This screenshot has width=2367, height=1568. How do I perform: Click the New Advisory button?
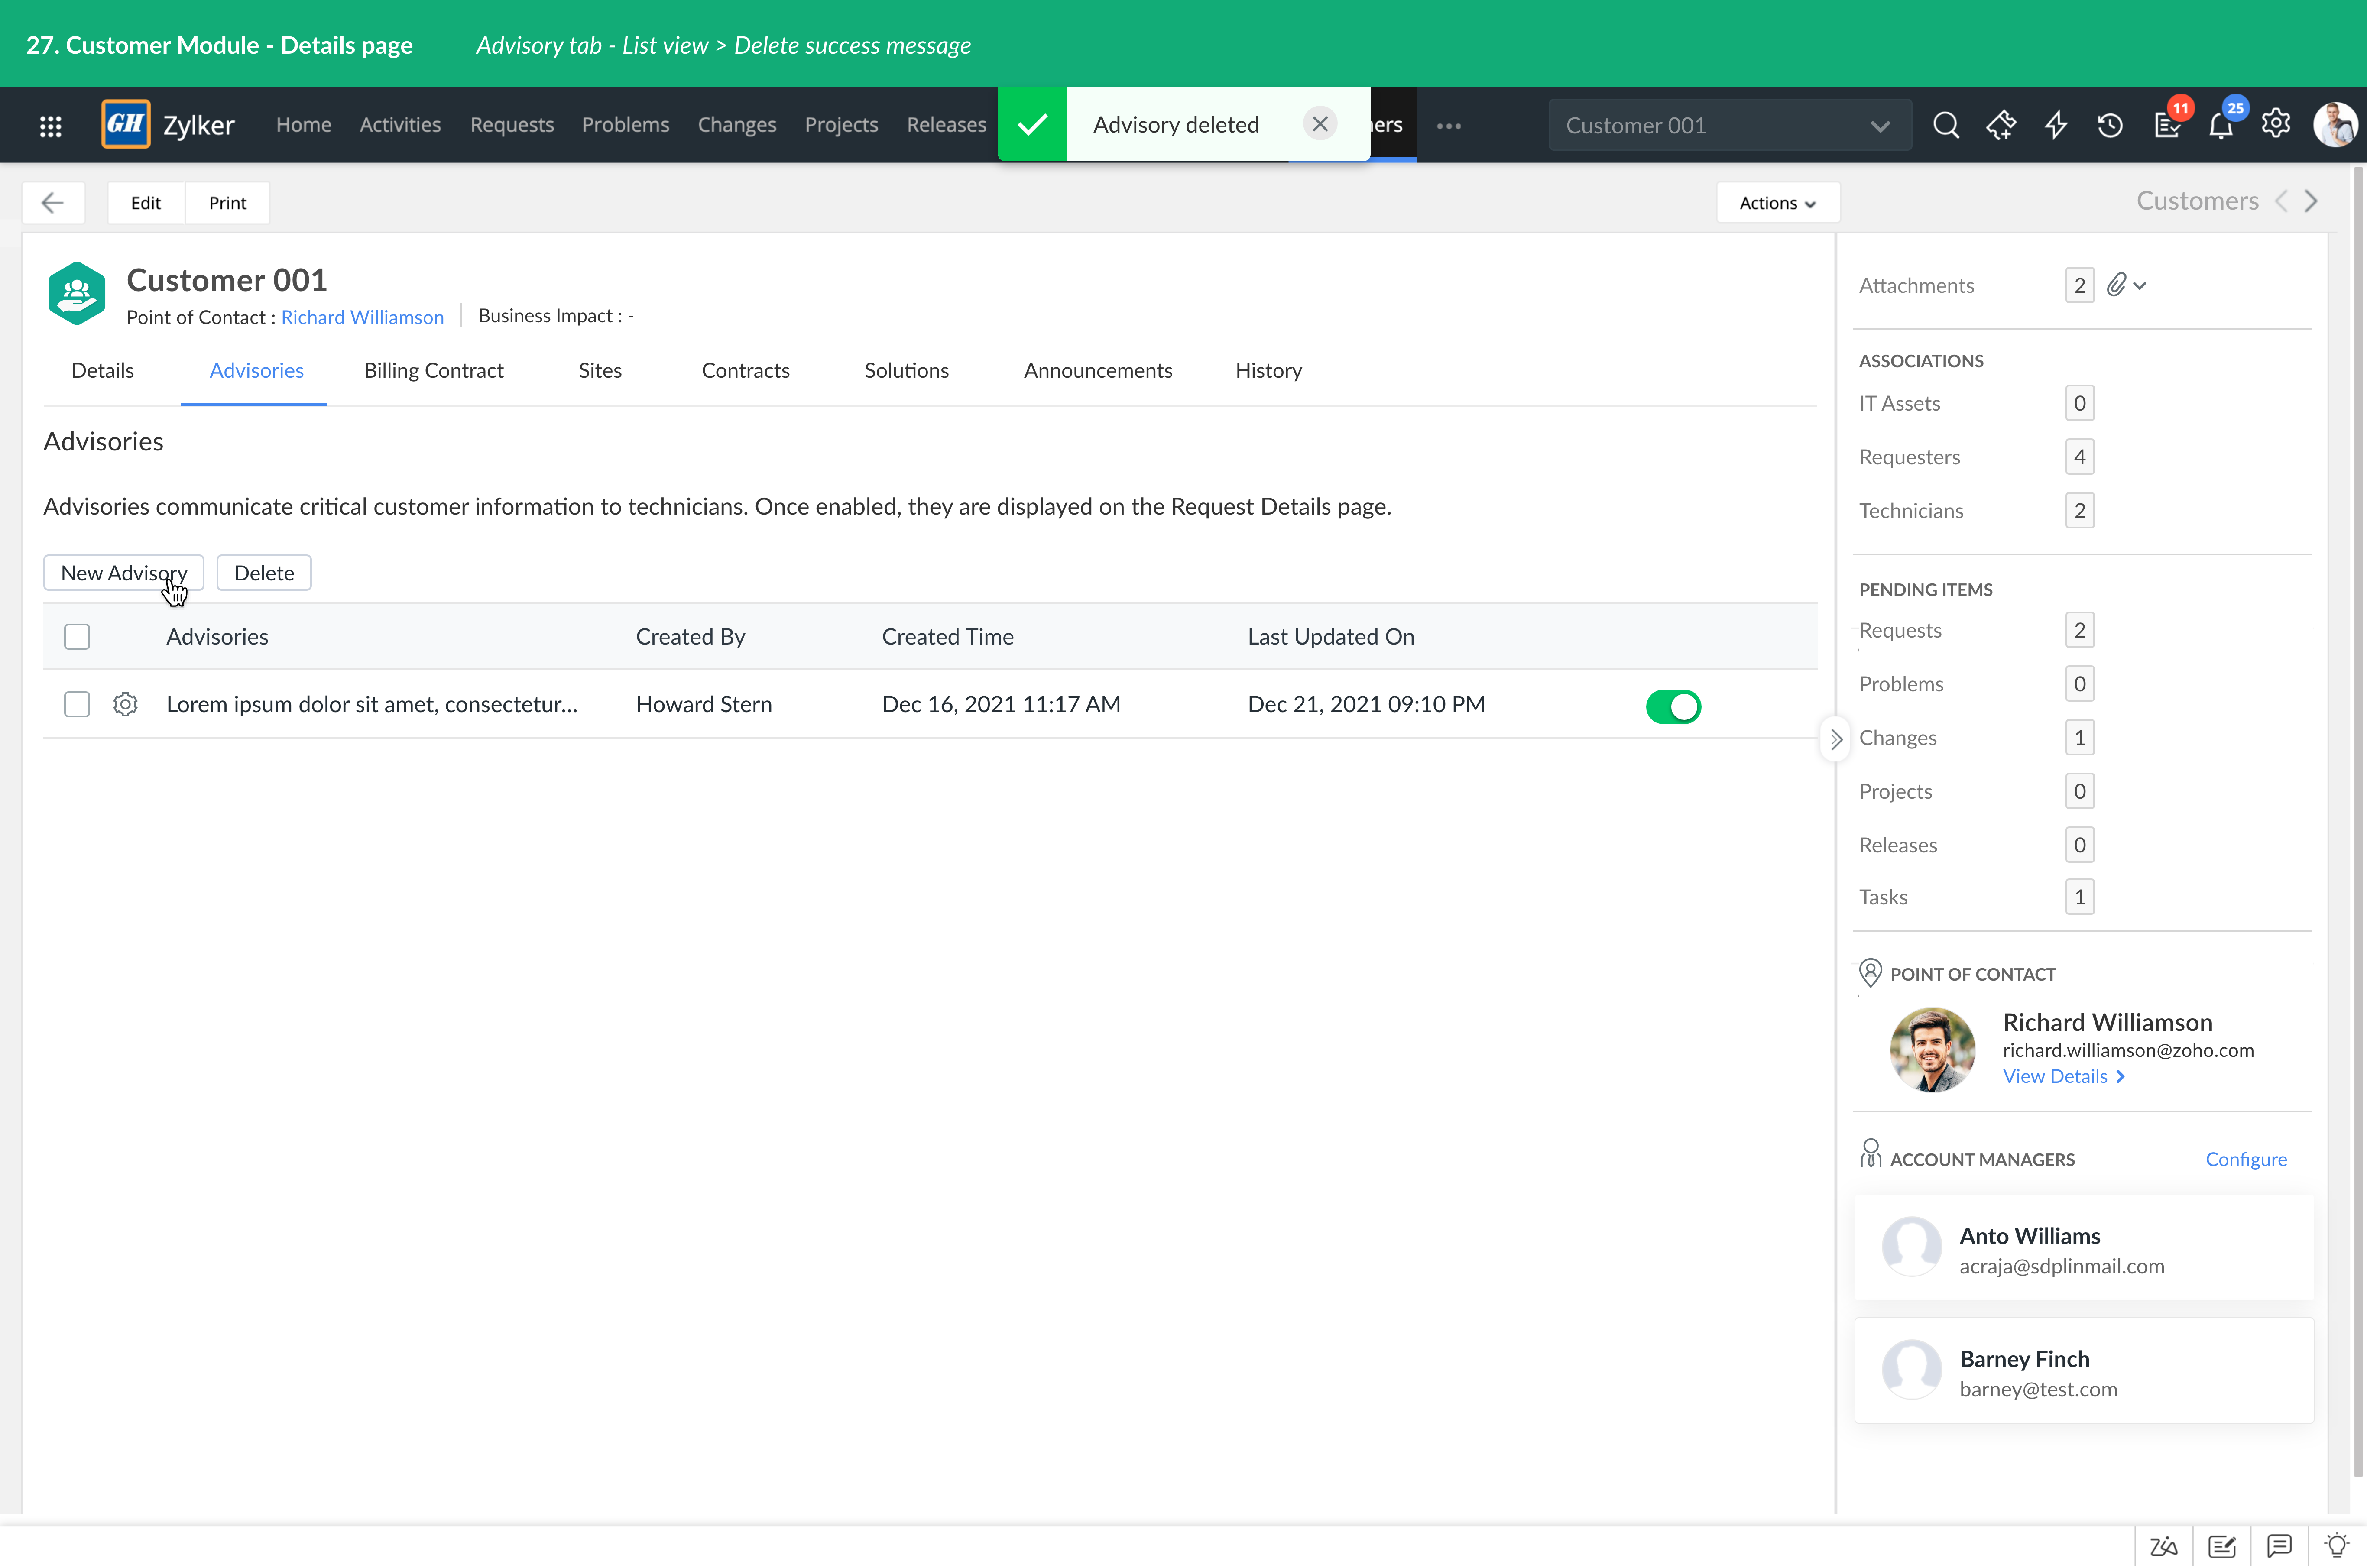pyautogui.click(x=124, y=573)
